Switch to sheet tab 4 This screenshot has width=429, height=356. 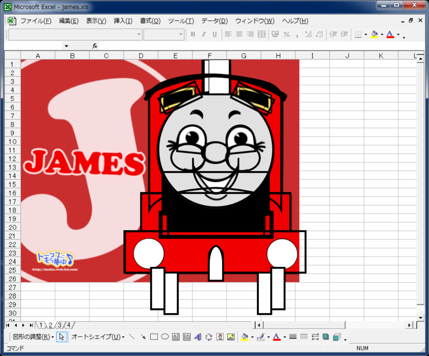[69, 325]
